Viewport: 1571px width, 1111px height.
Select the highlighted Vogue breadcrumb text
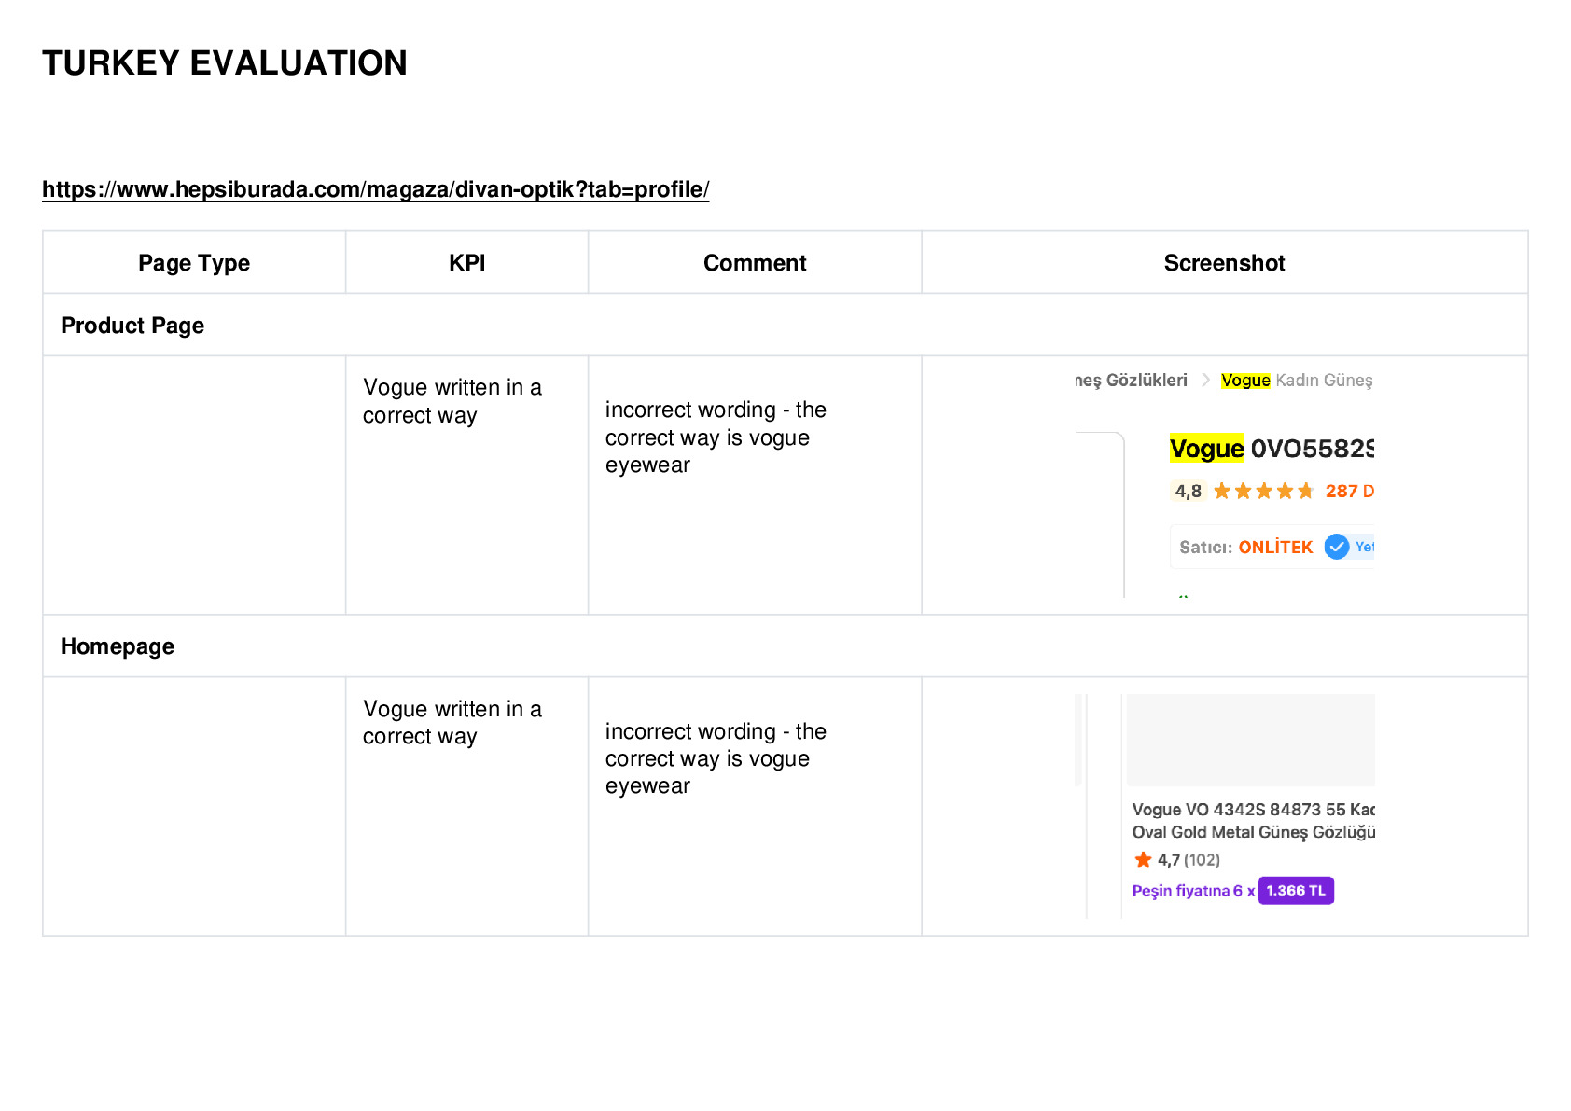(1245, 380)
